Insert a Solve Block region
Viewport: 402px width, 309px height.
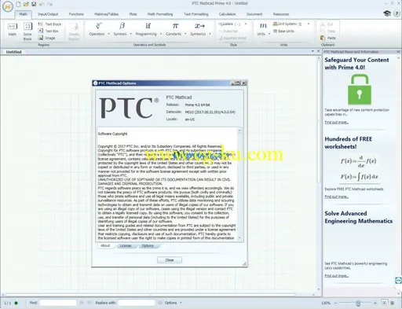[27, 31]
